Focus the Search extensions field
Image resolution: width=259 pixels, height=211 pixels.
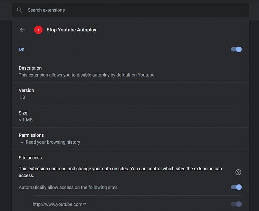130,10
